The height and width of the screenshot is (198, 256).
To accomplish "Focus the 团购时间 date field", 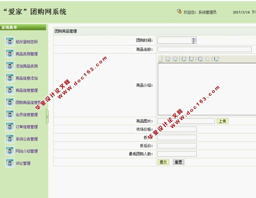I will tap(177, 40).
